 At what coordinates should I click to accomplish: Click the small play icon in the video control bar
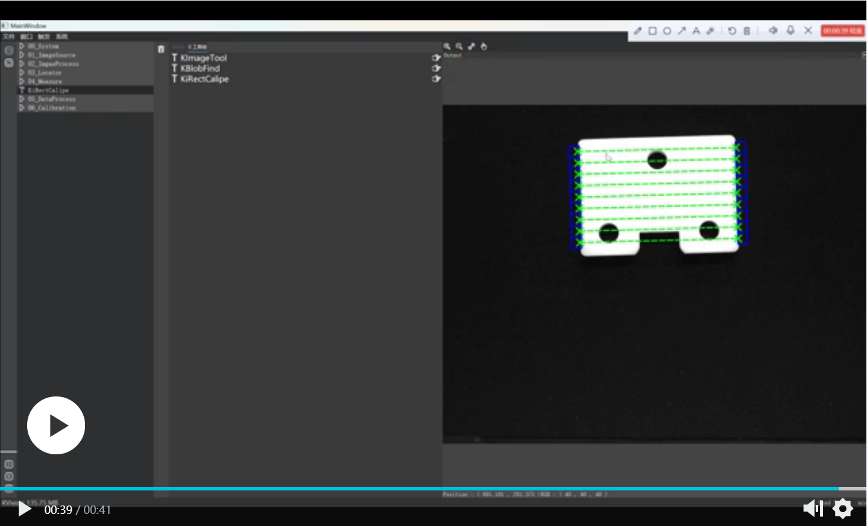(24, 509)
